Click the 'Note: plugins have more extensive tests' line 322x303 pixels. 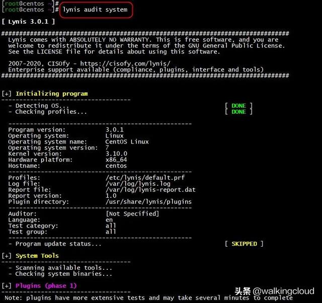[149, 298]
